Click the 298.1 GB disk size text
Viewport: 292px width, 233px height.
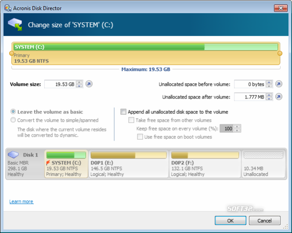coord(17,168)
